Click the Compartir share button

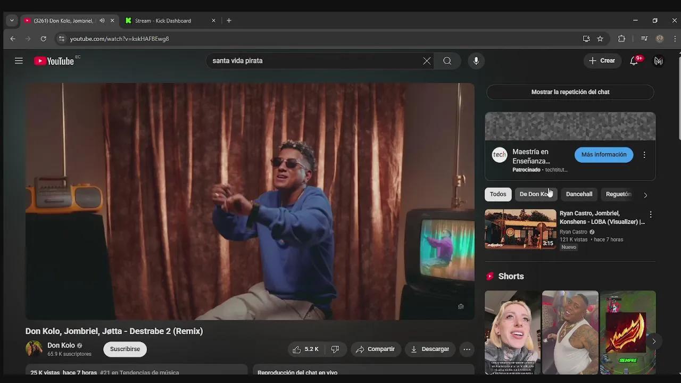point(376,349)
